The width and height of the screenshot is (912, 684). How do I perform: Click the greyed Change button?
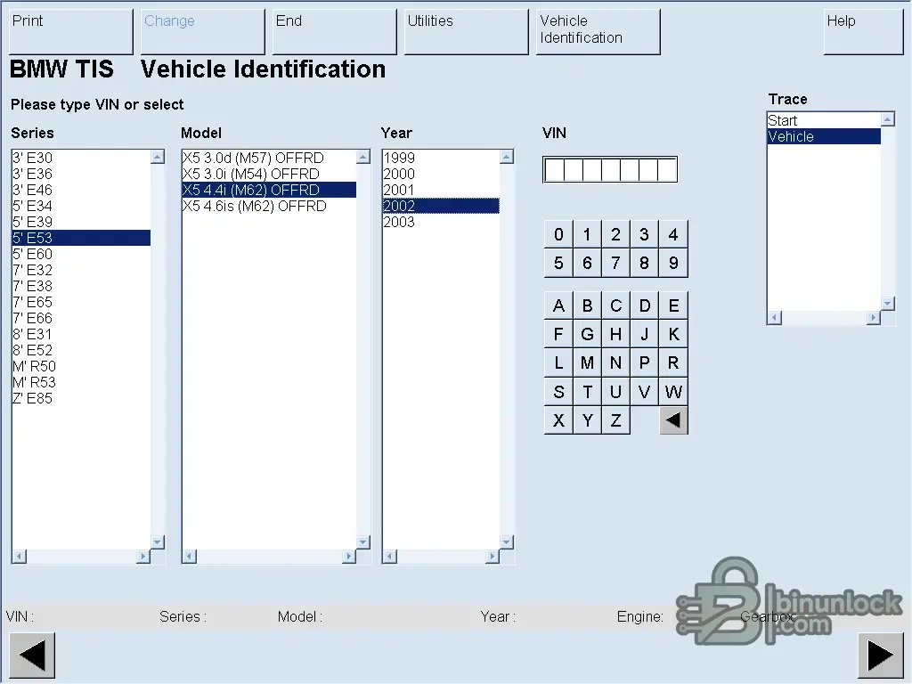coord(202,31)
